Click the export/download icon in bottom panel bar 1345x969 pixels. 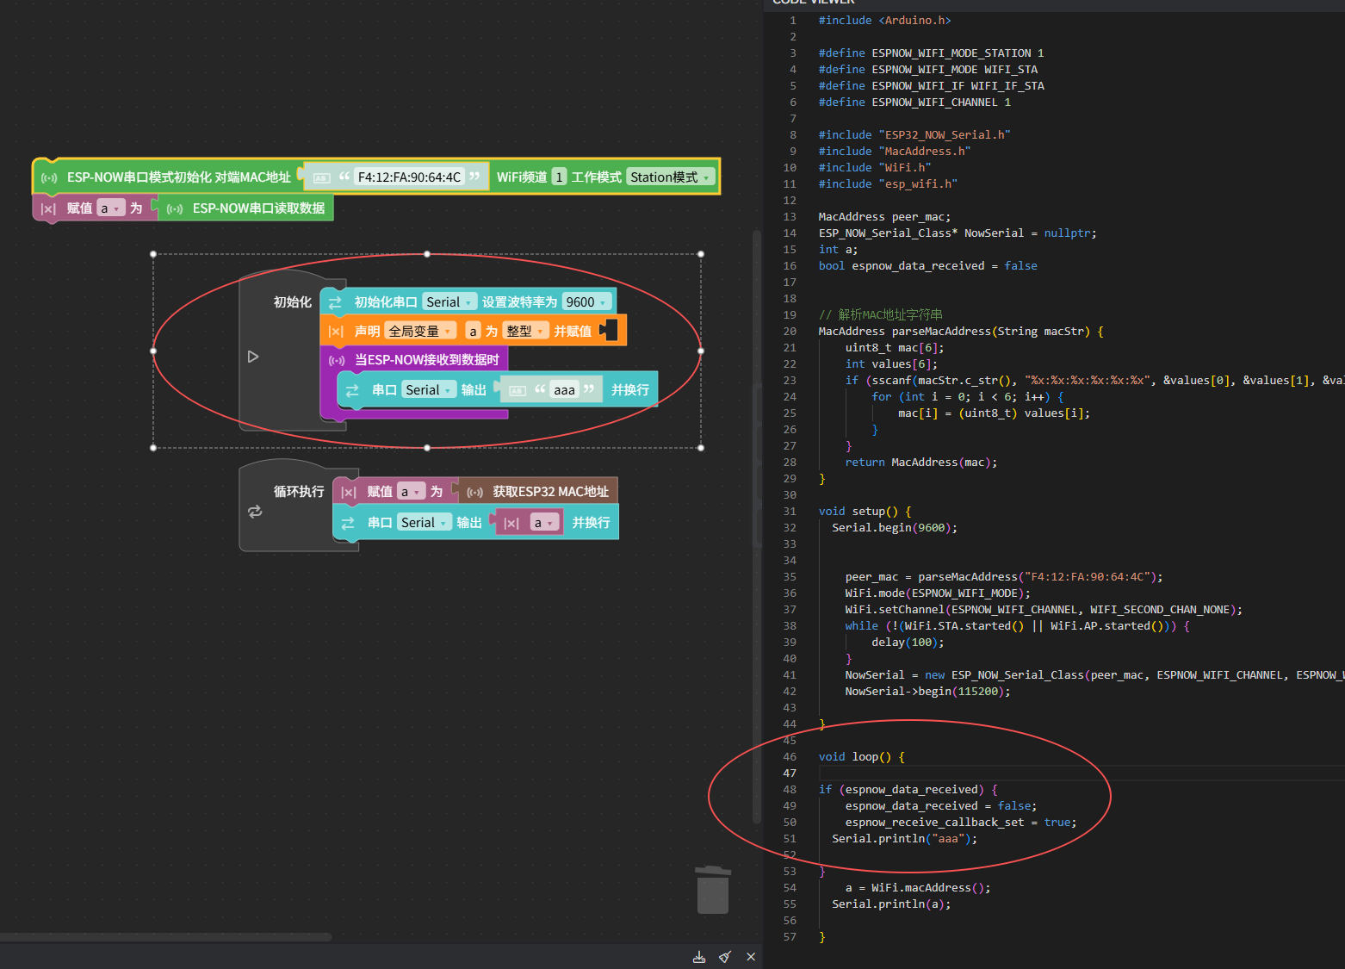(699, 957)
